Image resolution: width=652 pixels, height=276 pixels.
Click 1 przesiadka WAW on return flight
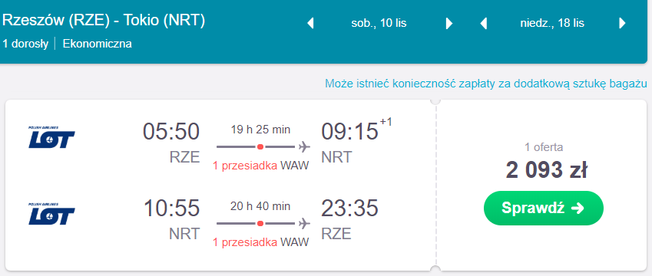coord(260,242)
